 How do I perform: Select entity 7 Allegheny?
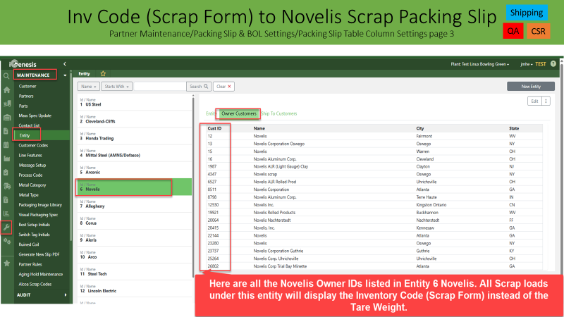[135, 204]
